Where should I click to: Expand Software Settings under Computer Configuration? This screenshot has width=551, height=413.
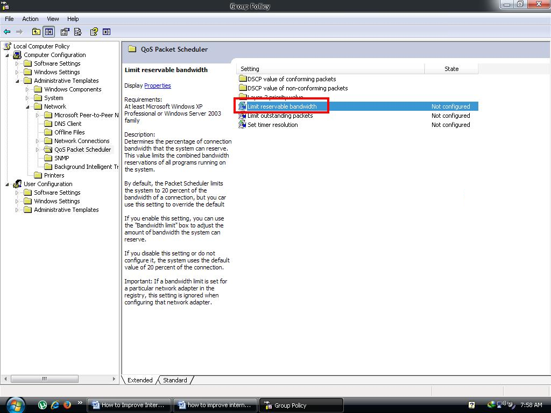(x=17, y=63)
